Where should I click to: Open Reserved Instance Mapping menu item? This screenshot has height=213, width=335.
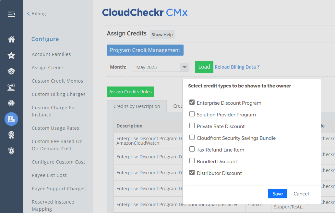pos(53,206)
